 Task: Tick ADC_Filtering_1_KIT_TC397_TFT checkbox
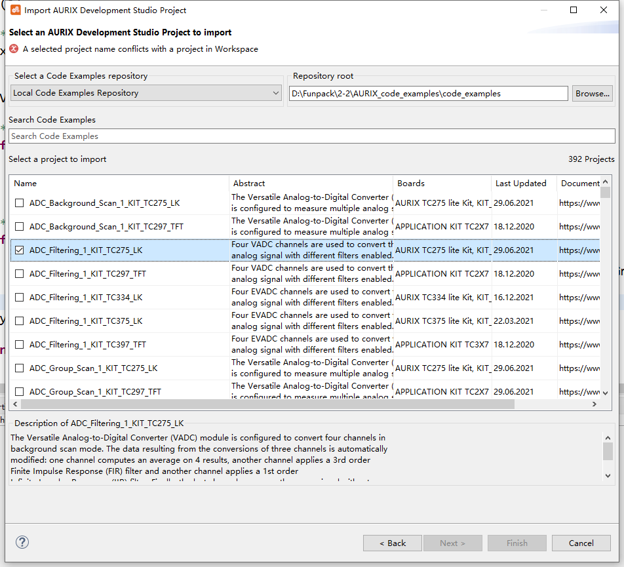coord(19,345)
